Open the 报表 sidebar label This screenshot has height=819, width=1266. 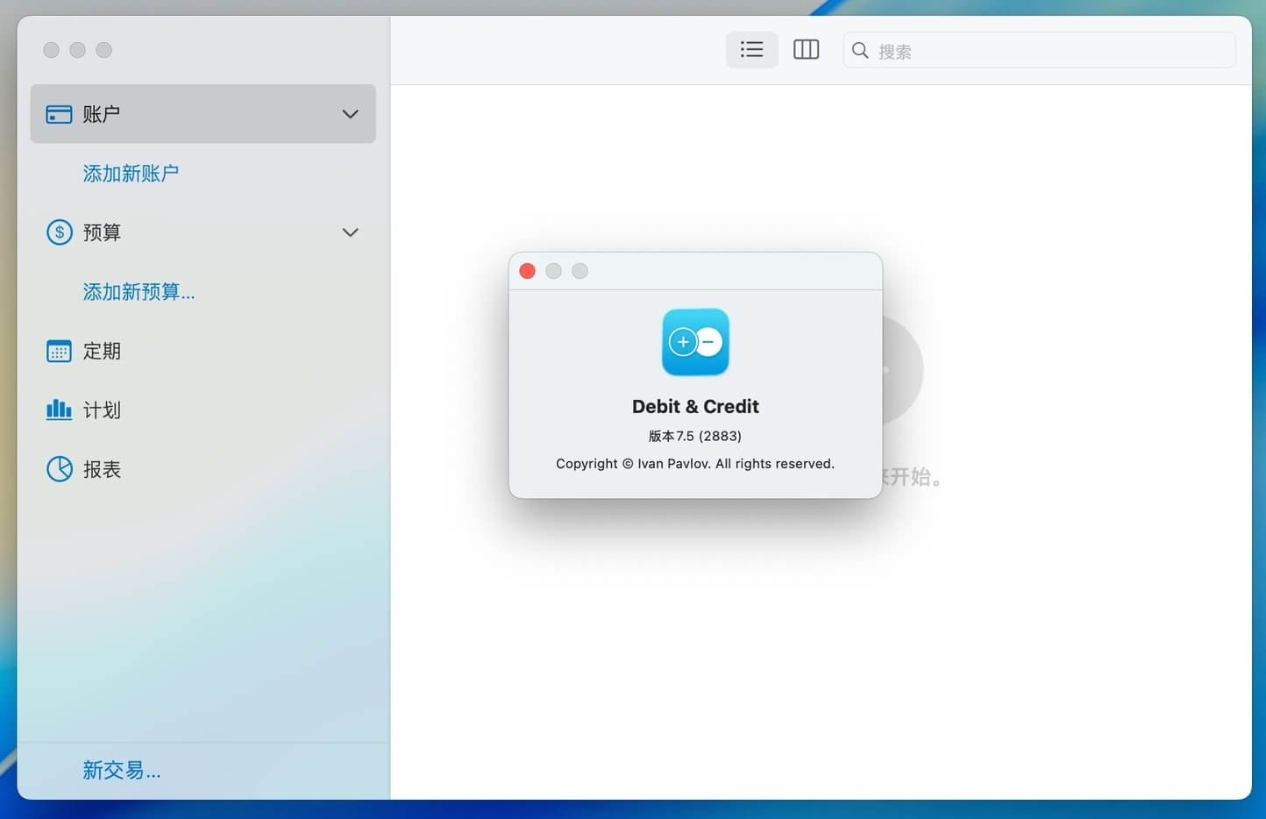[102, 469]
